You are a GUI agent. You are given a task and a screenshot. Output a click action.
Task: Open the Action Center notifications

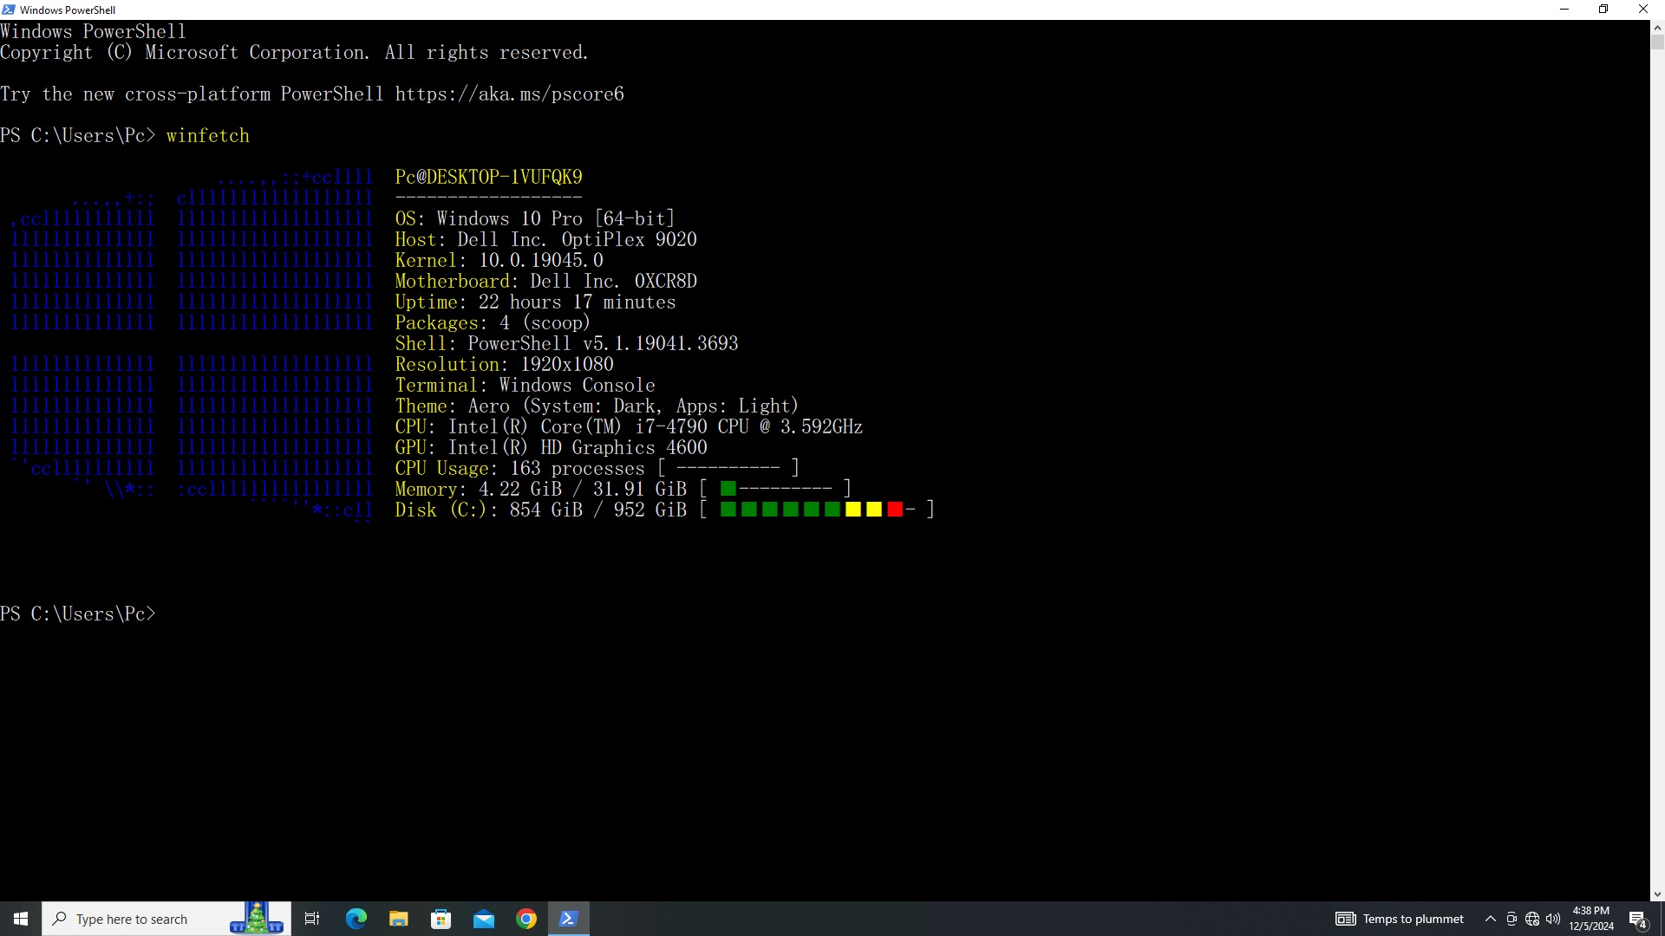pos(1638,919)
